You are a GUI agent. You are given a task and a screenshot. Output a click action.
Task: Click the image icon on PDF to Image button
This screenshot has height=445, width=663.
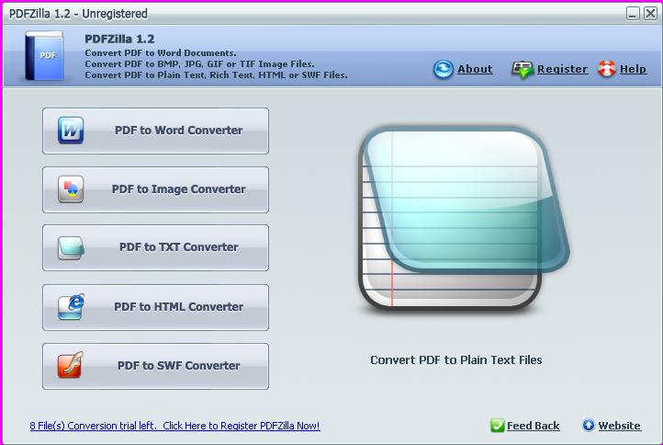(71, 188)
